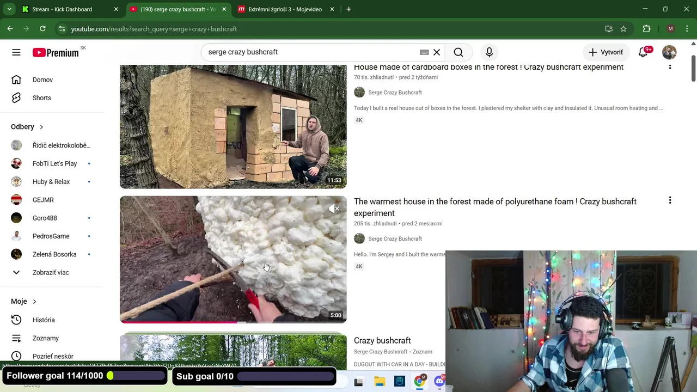Click the address bar URL
The image size is (697, 392).
[154, 29]
